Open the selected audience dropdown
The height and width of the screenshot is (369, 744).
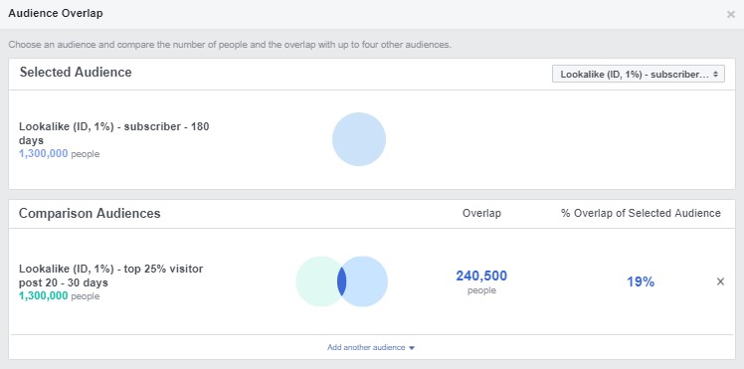pyautogui.click(x=639, y=74)
